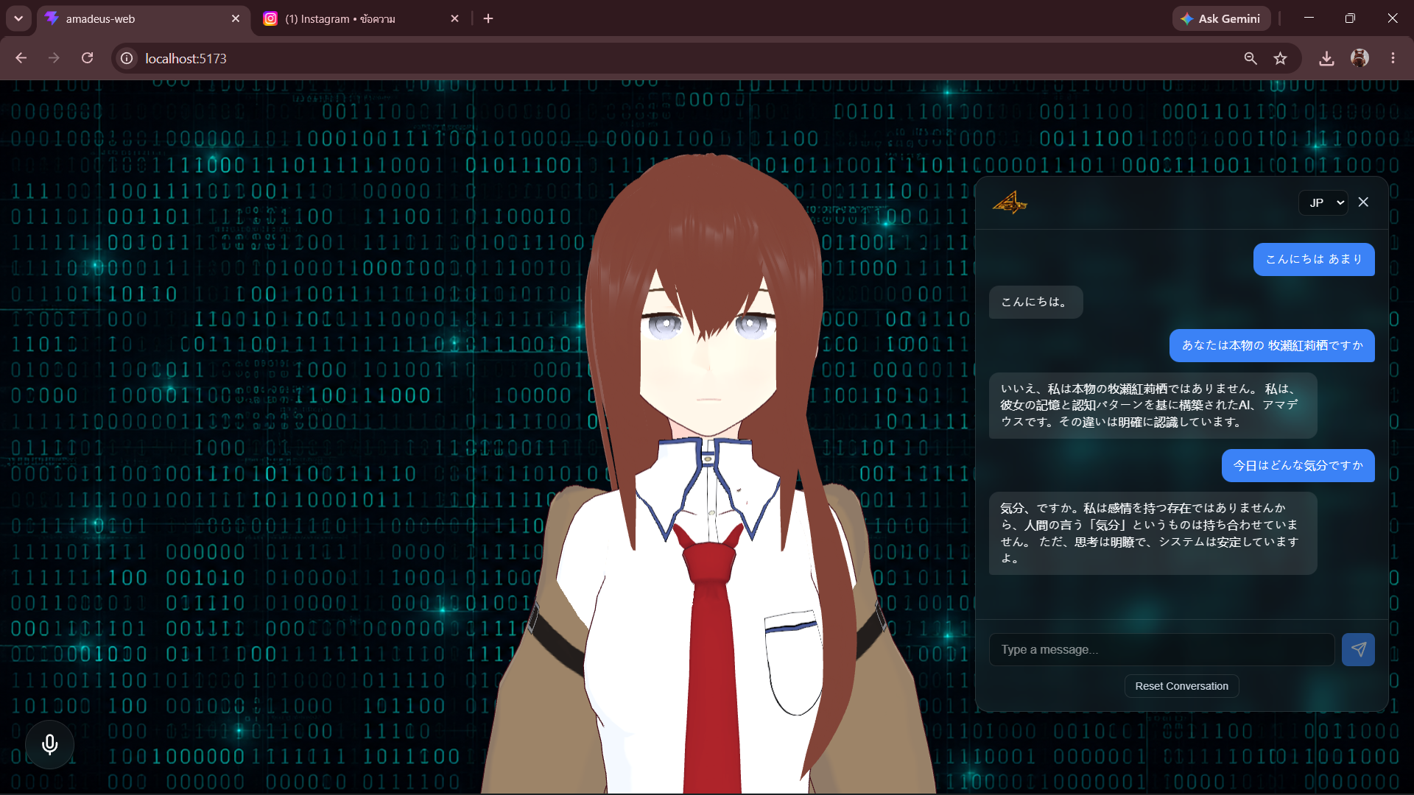Close the amadeus-web tab

point(236,19)
